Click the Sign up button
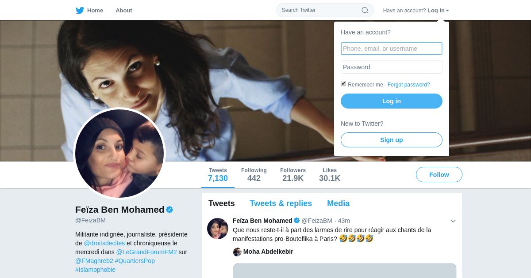Screen dimensions: 531x278 tap(392, 140)
